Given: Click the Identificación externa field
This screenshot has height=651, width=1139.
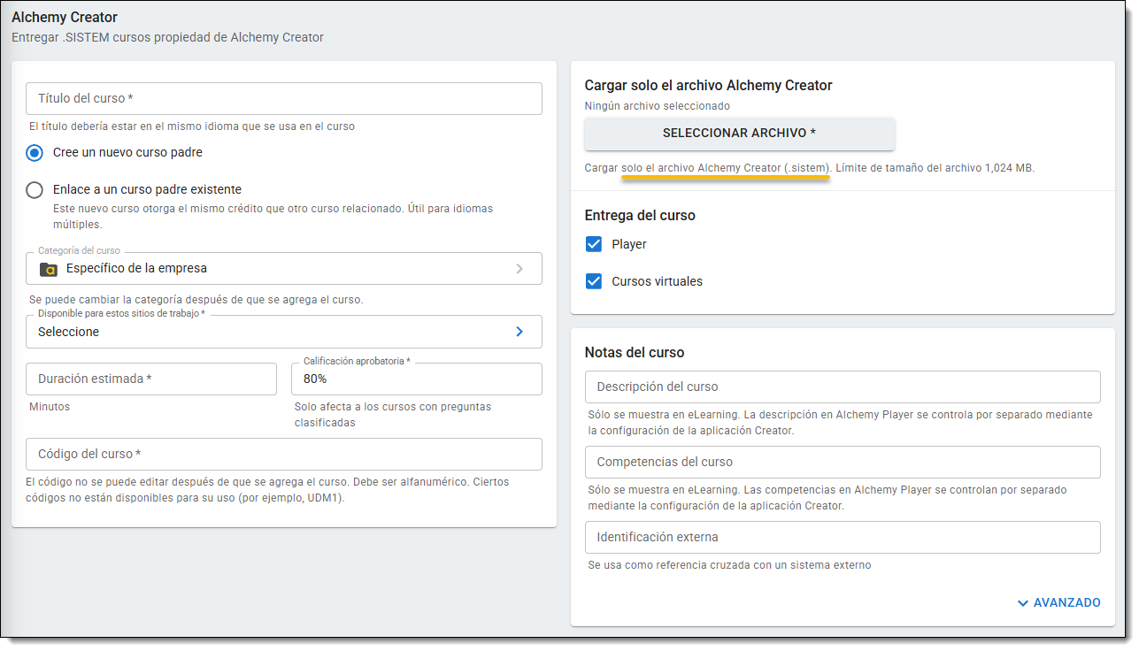Looking at the screenshot, I should click(x=842, y=537).
